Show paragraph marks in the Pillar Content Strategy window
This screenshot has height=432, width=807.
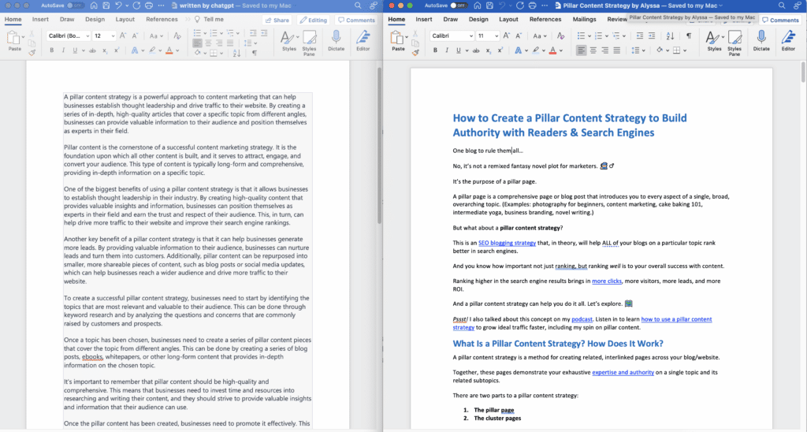[x=688, y=35]
